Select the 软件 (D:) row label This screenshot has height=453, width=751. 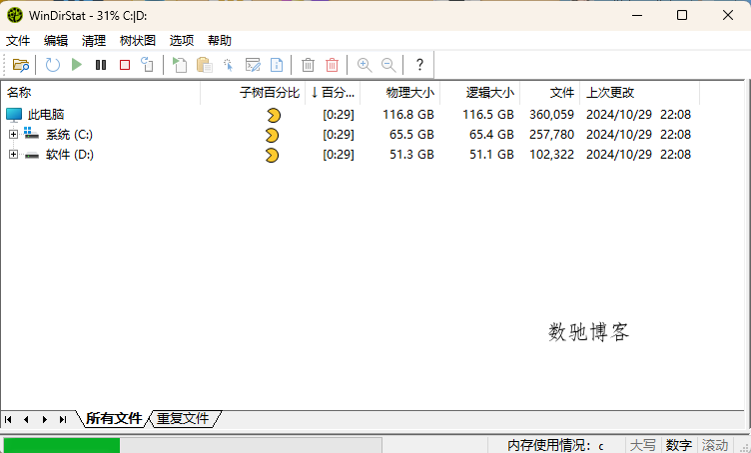coord(70,155)
